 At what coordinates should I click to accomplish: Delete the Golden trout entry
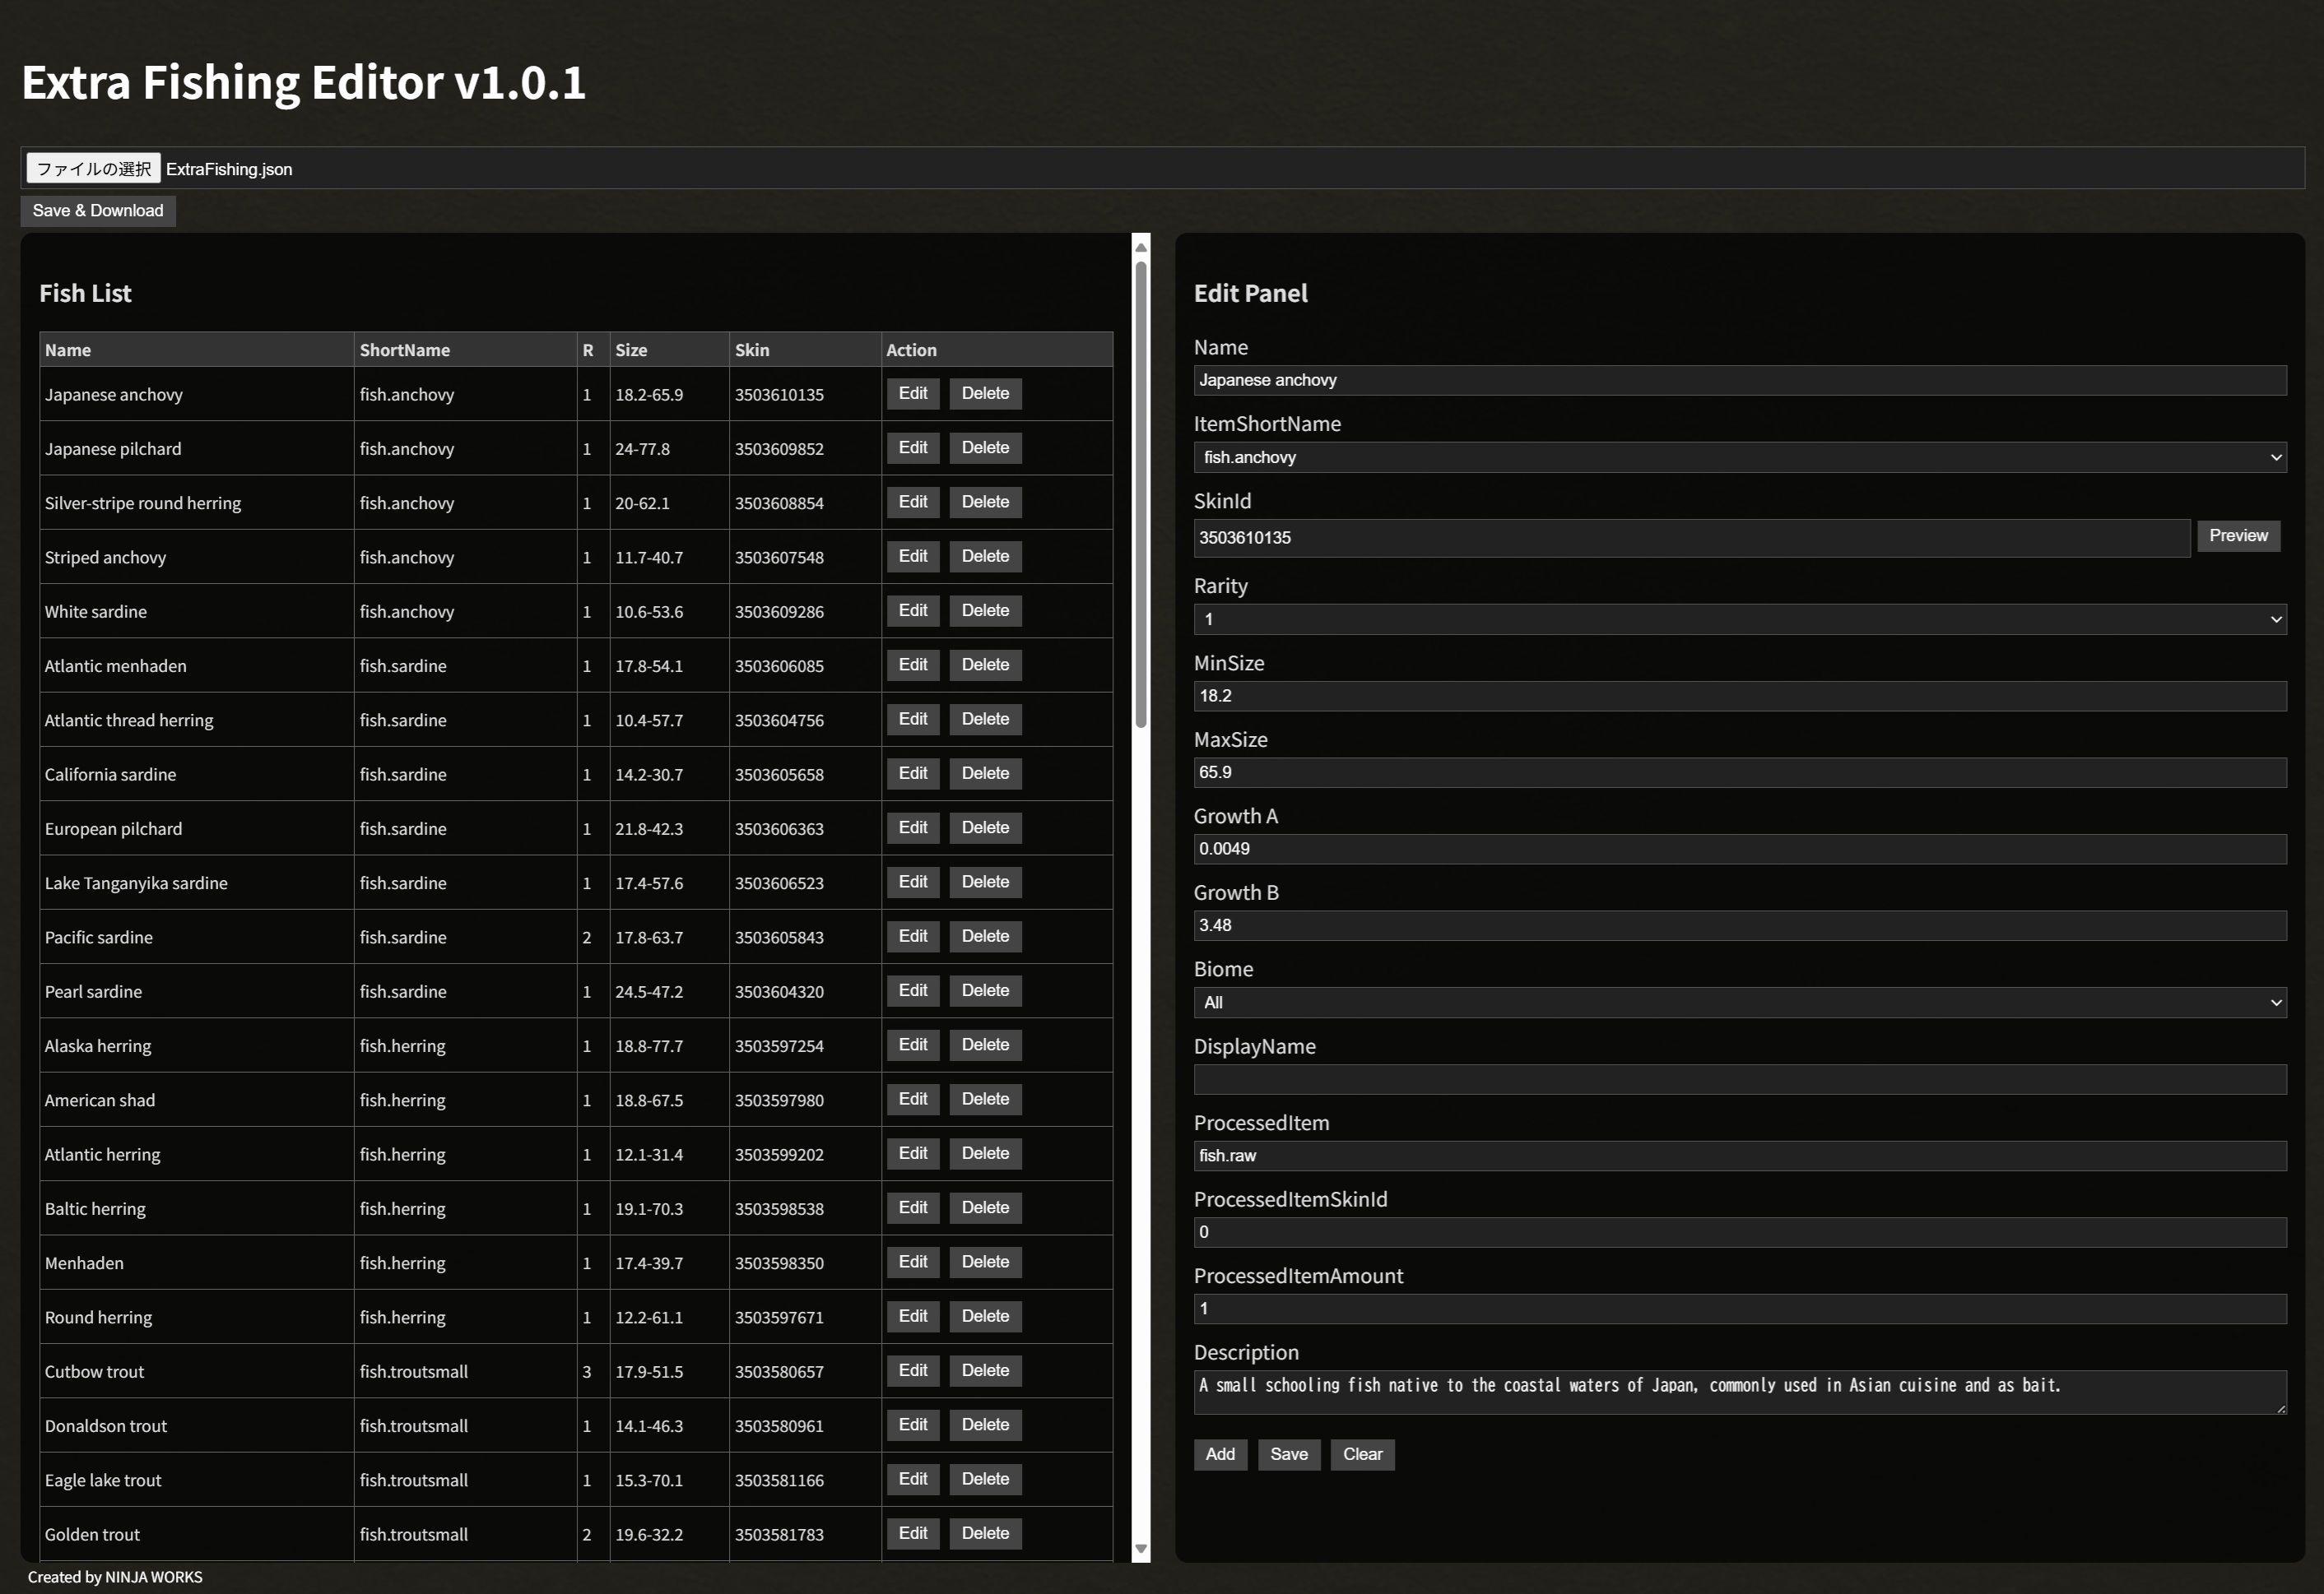[x=984, y=1533]
